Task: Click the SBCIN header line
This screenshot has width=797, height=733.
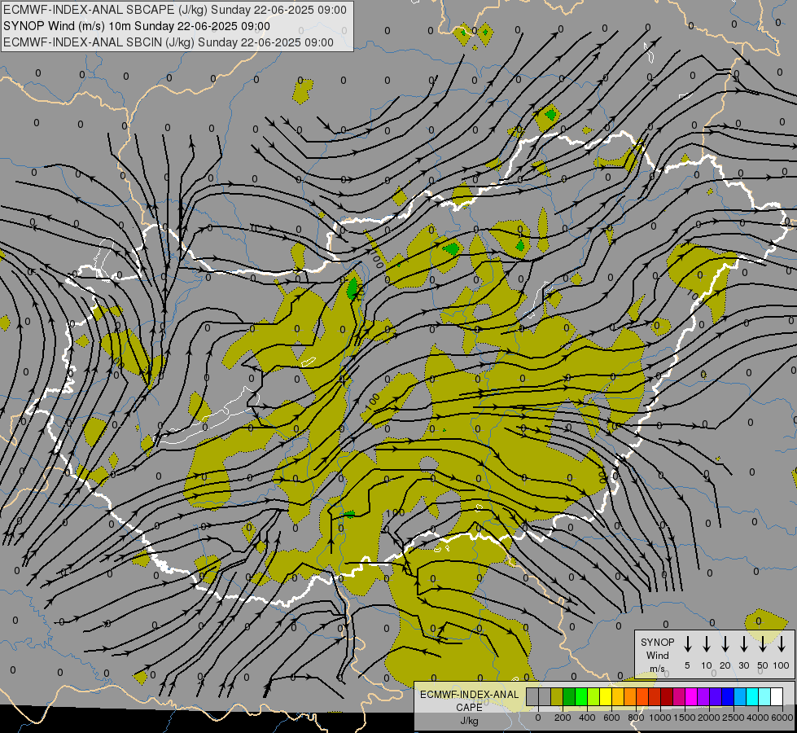Action: 169,42
